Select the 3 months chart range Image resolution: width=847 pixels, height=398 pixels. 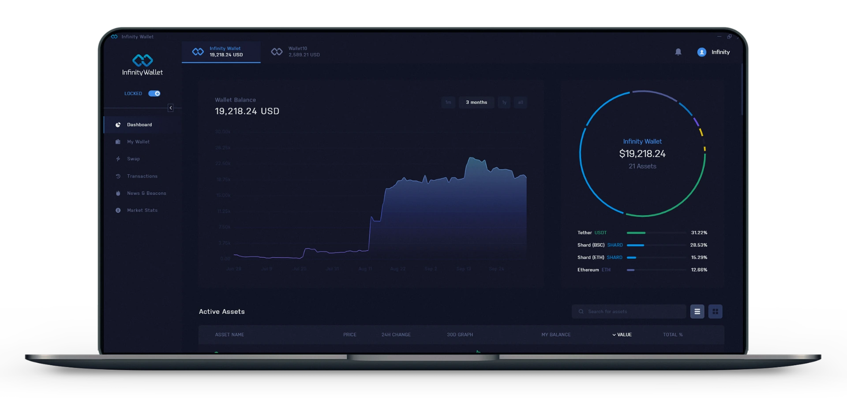pyautogui.click(x=476, y=103)
